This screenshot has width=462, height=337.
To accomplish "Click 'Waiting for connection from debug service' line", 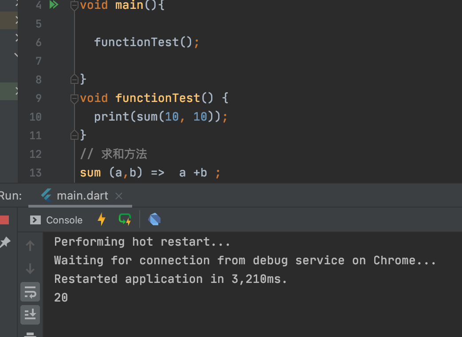I will tap(245, 260).
